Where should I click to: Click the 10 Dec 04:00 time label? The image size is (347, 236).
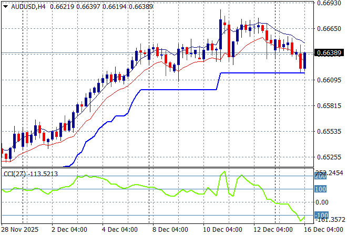click(x=222, y=230)
